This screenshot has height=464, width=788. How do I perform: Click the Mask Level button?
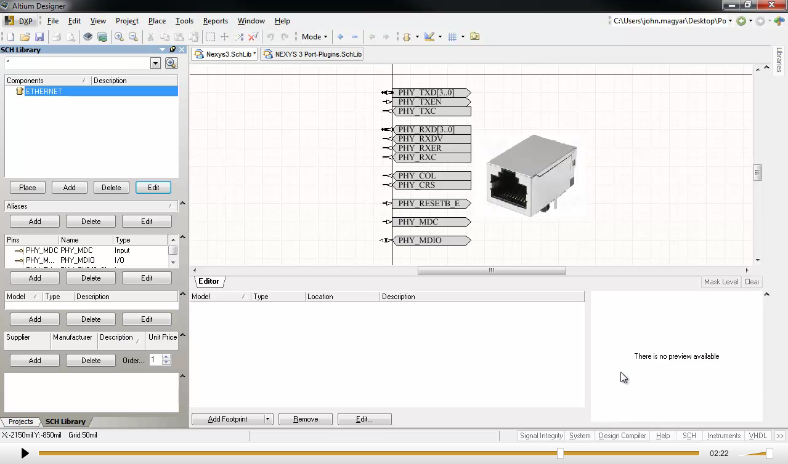coord(721,282)
